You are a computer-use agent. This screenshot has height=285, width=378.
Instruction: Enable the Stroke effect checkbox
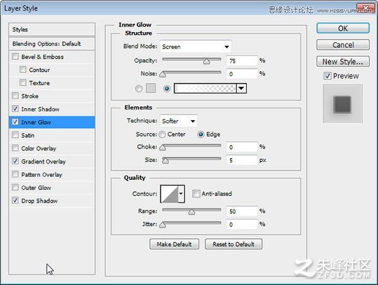[x=15, y=96]
